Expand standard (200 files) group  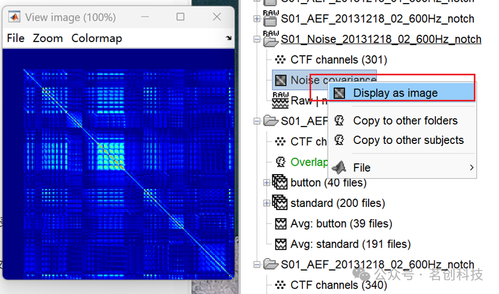267,203
